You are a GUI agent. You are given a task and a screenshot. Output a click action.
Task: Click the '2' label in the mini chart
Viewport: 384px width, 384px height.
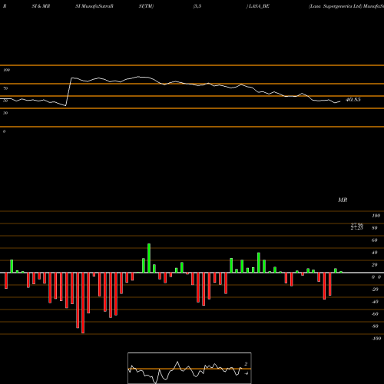pyautogui.click(x=246, y=364)
